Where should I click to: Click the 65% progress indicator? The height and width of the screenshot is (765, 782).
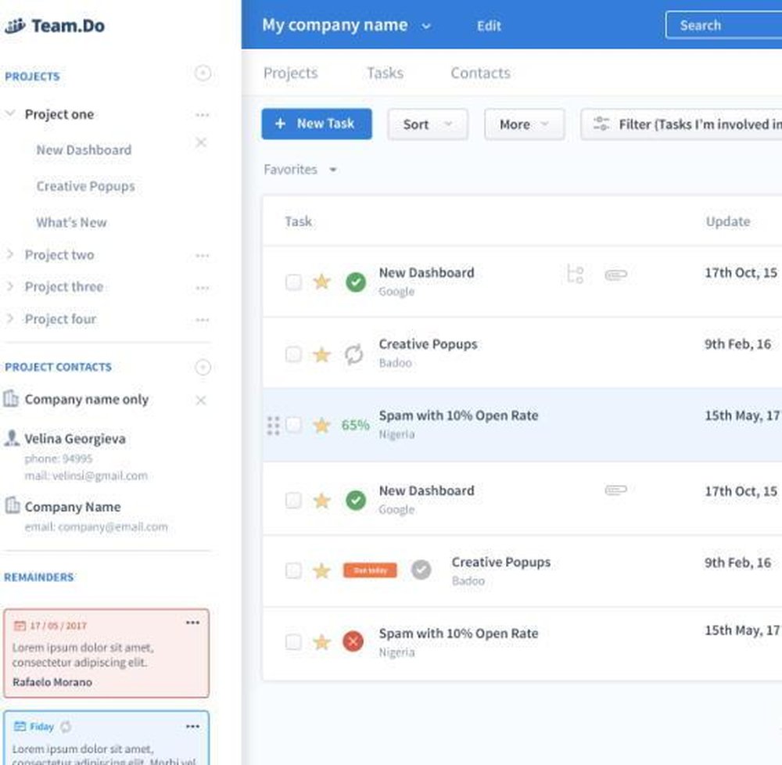(355, 425)
